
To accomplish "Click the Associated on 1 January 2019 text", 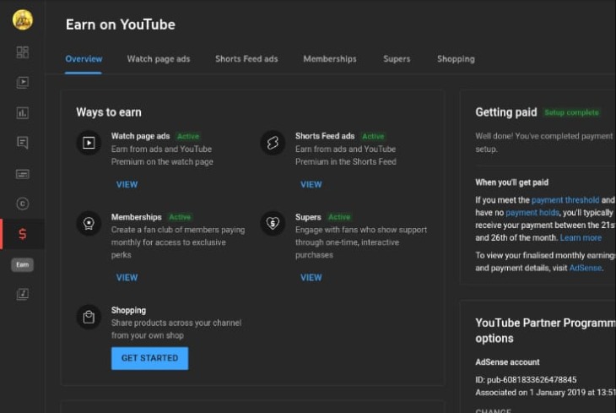I will (546, 392).
